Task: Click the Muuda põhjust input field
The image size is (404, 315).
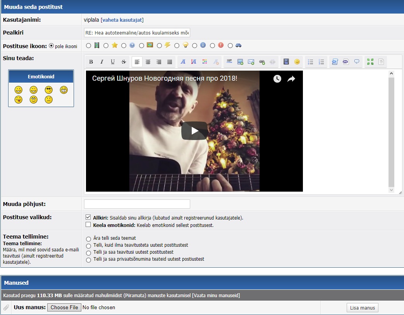Action: 137,204
